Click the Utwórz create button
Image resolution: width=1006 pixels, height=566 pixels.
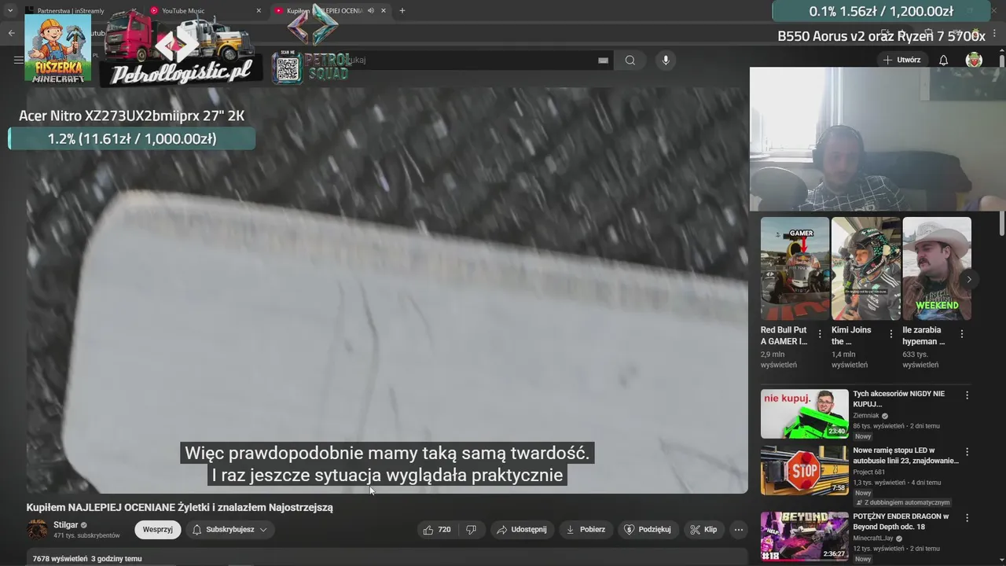coord(901,60)
